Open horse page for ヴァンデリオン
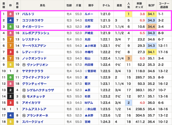This screenshot has height=125, width=172. [37, 65]
